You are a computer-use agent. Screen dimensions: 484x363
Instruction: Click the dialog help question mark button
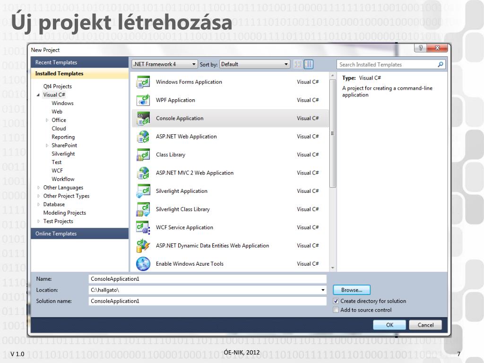pos(420,48)
